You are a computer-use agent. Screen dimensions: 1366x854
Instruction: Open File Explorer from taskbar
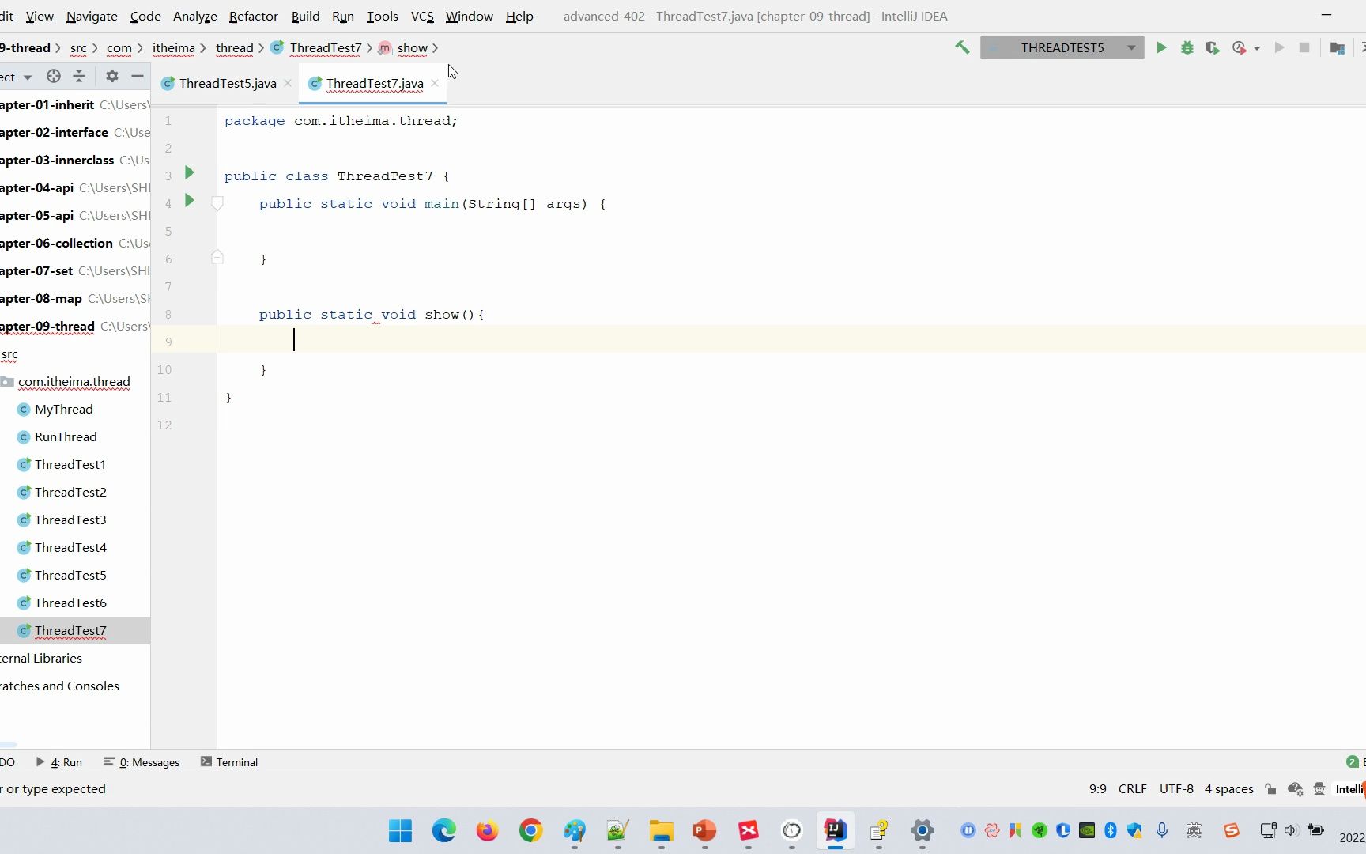tap(661, 830)
